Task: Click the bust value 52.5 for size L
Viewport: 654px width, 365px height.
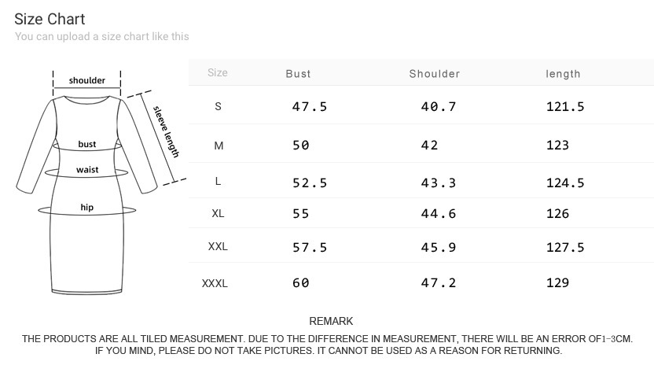Action: coord(310,182)
